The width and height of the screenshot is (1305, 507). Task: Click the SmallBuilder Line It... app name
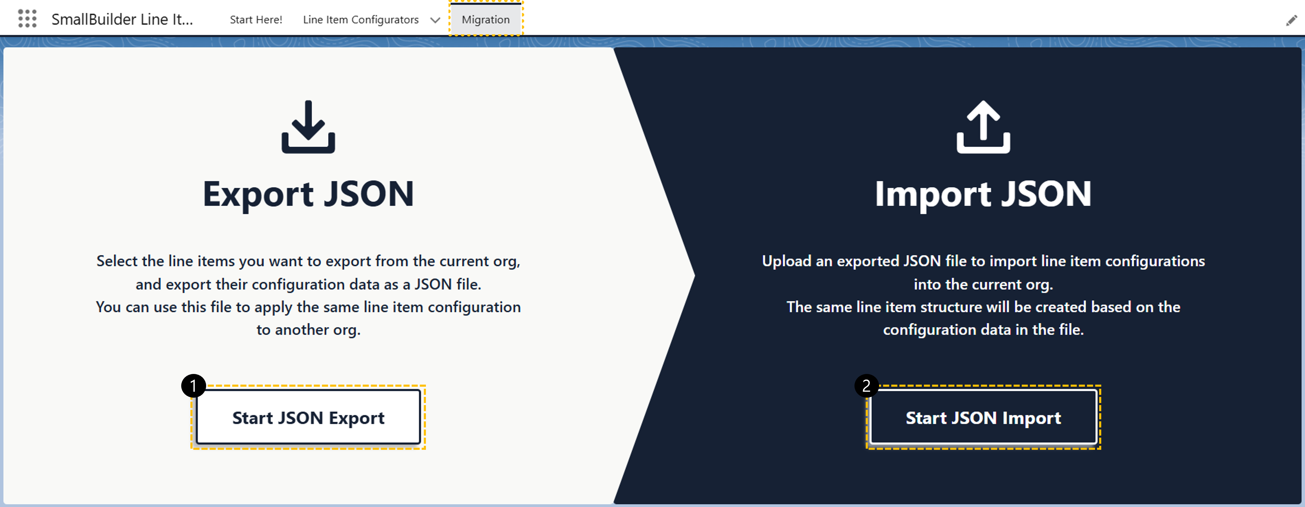point(122,19)
